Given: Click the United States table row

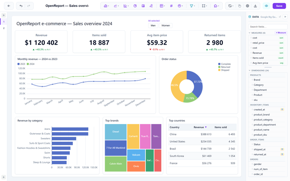Looking at the screenshot, I should (203, 142).
